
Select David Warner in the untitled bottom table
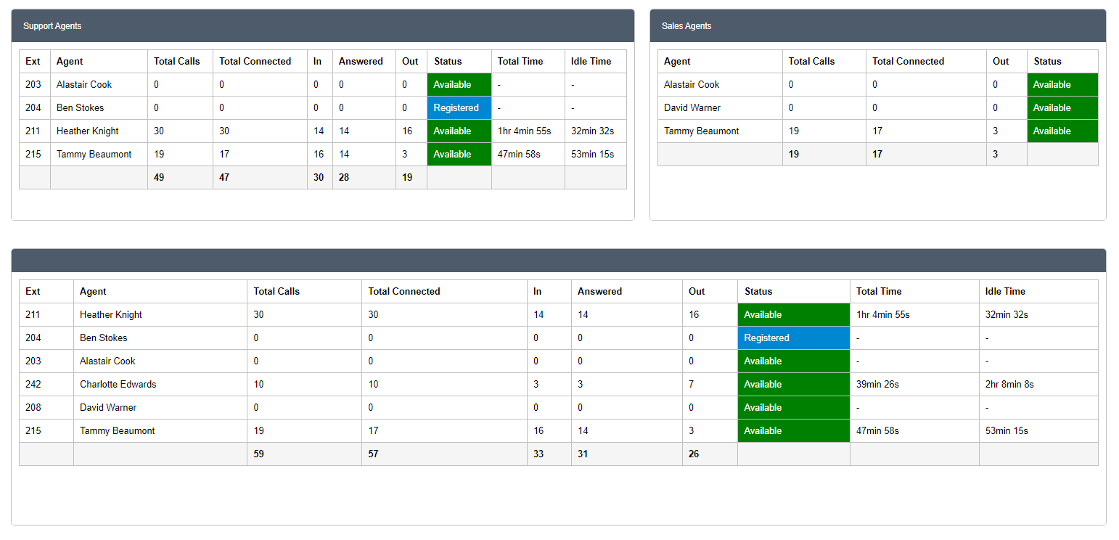108,408
